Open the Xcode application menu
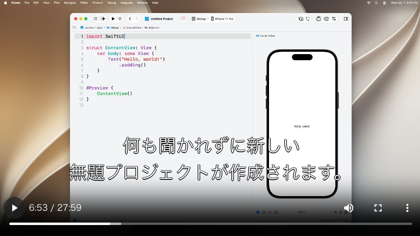This screenshot has width=420, height=236. coord(15,3)
